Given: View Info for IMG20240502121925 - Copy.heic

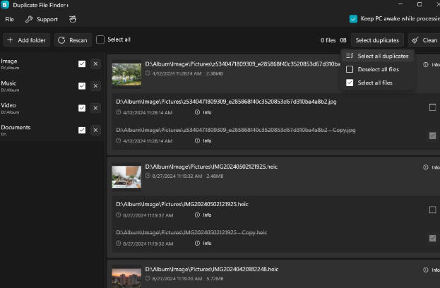Looking at the screenshot, I should 203,244.
